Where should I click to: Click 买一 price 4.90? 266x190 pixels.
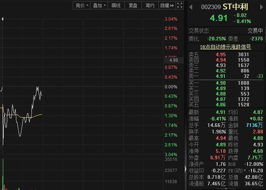click(221, 83)
